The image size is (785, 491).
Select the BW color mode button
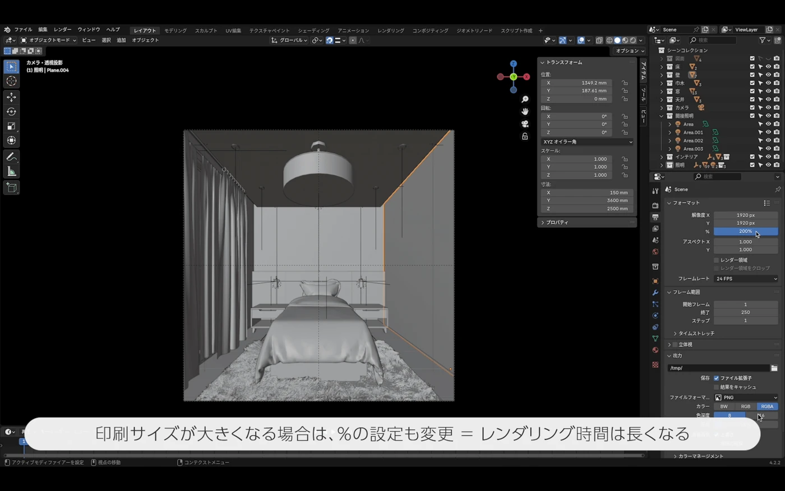[x=724, y=407]
